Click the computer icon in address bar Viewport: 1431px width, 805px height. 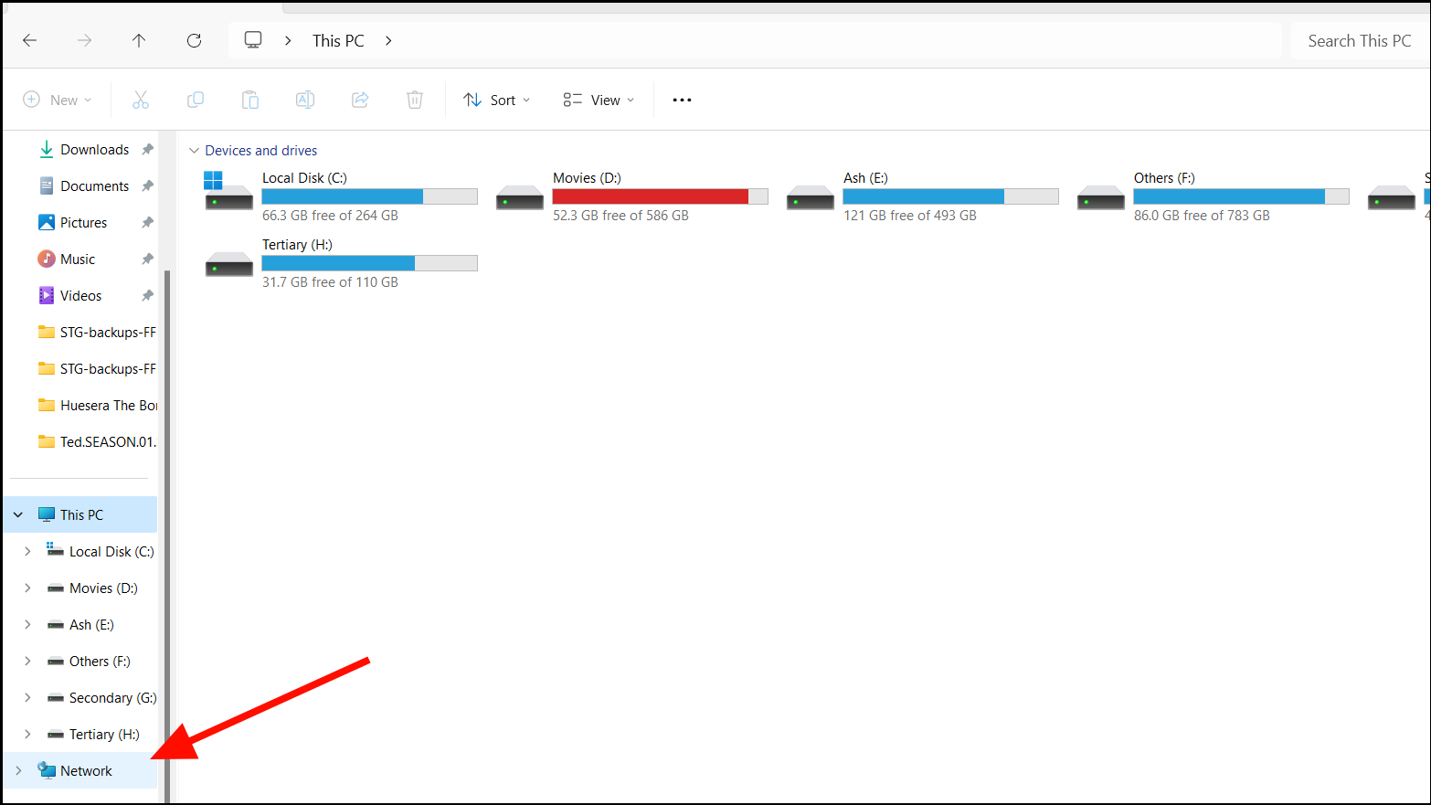pos(253,40)
